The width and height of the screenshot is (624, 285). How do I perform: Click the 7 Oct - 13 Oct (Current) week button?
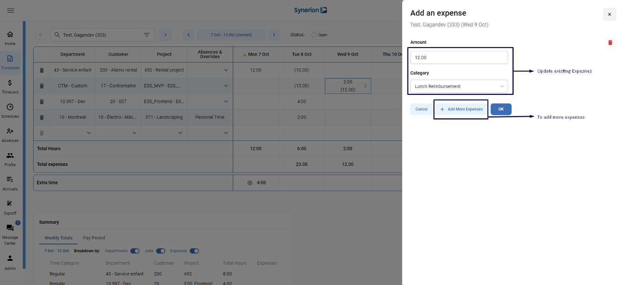point(231,35)
